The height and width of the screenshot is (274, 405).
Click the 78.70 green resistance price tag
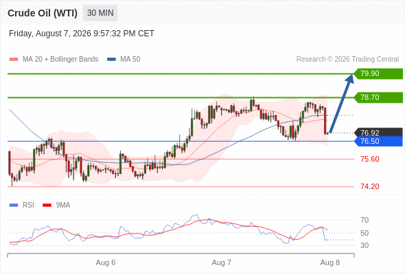(x=378, y=97)
